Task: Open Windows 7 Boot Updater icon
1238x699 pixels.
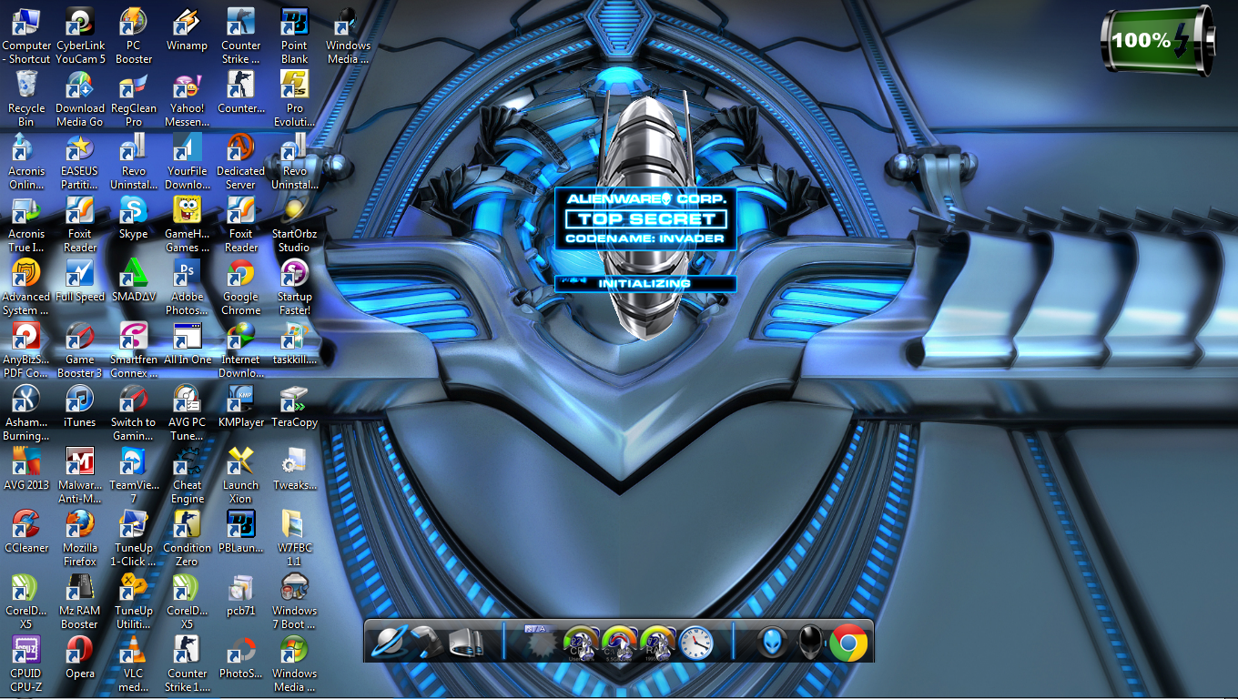Action: coord(294,601)
